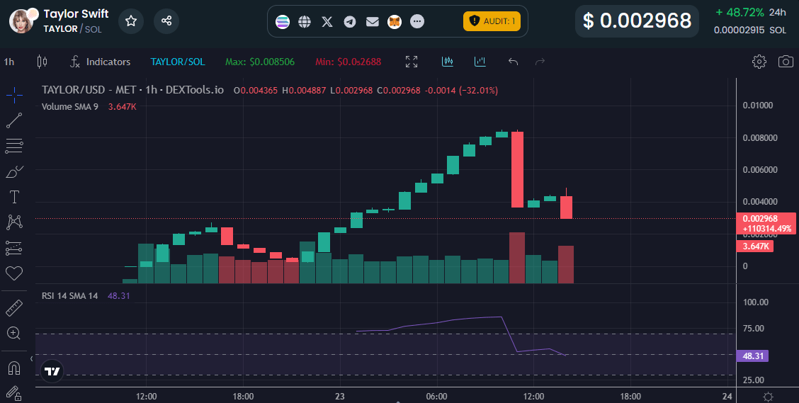Click the Taylor Swift token avatar
This screenshot has width=799, height=403.
click(x=23, y=21)
